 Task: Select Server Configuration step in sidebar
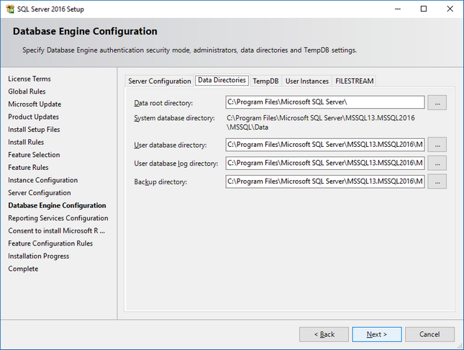(40, 192)
